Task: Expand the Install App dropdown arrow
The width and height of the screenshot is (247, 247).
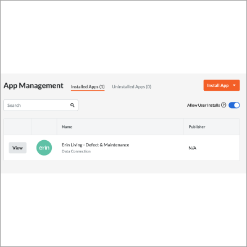Action: pyautogui.click(x=234, y=85)
